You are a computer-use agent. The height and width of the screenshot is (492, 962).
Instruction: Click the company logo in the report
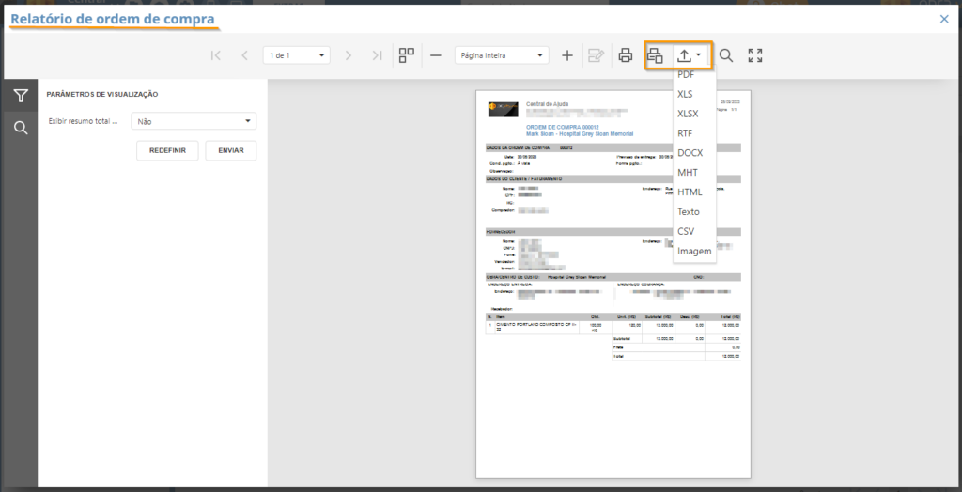[x=504, y=109]
